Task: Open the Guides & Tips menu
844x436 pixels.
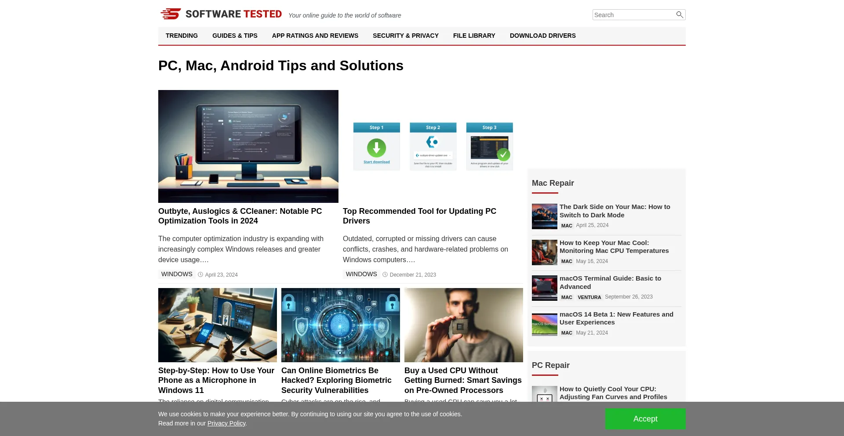Action: [235, 36]
